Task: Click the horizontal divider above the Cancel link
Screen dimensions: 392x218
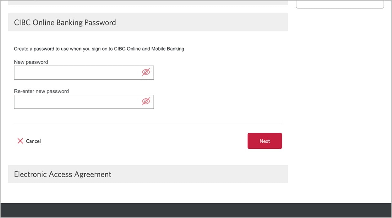Action: [x=148, y=123]
